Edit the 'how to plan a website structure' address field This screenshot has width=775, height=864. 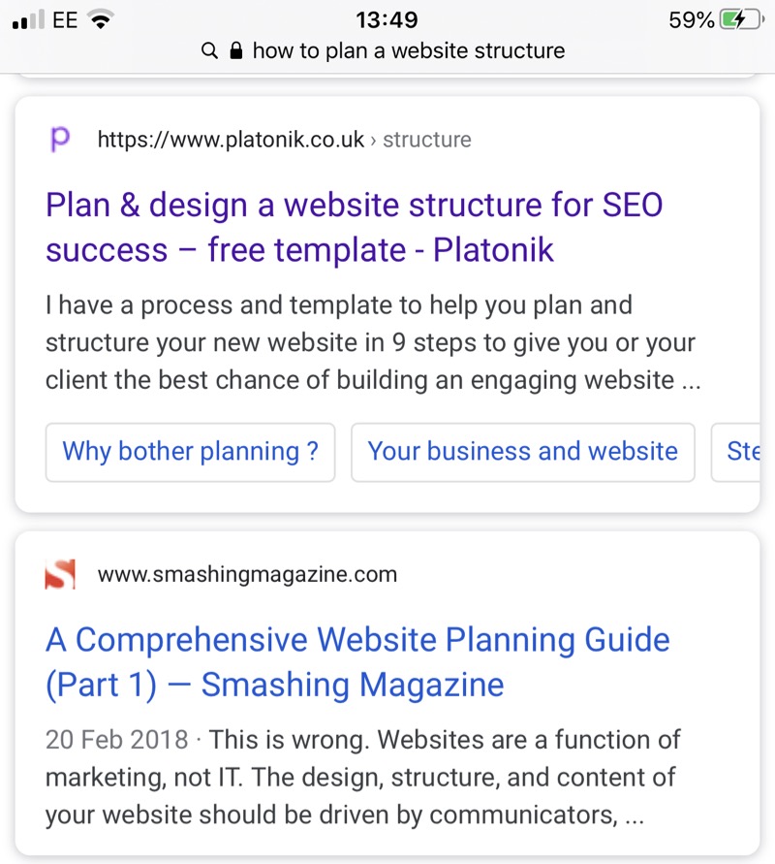pos(408,50)
